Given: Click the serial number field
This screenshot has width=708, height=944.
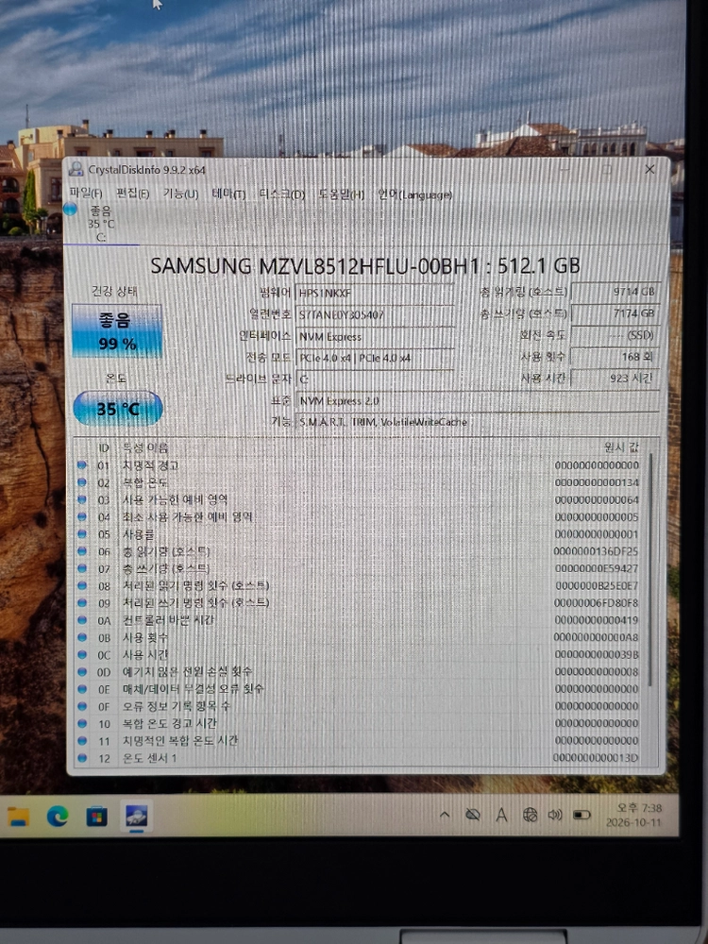Looking at the screenshot, I should click(x=375, y=315).
